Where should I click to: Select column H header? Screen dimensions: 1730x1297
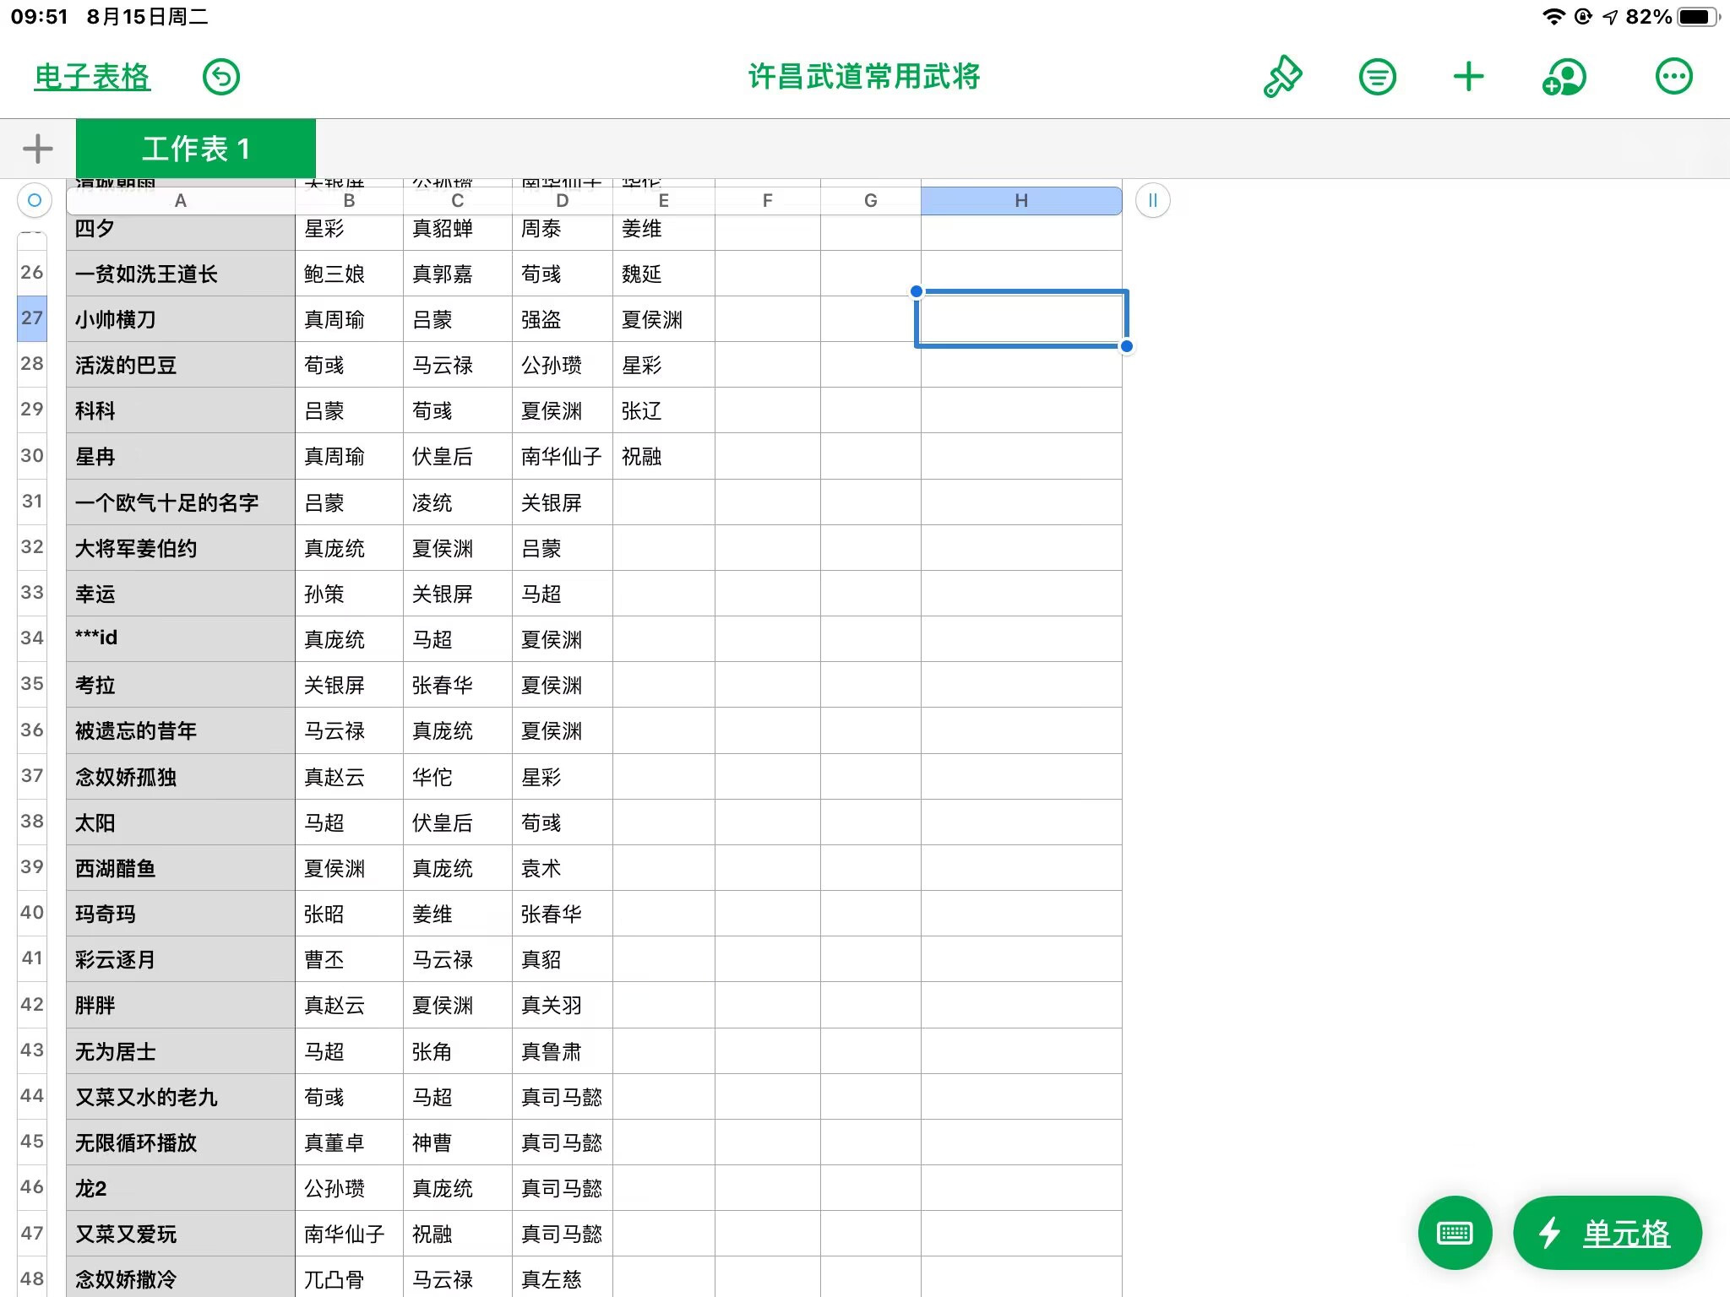pyautogui.click(x=1021, y=200)
